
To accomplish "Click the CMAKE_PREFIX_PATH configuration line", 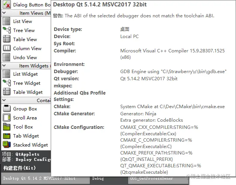I will 156,156.
